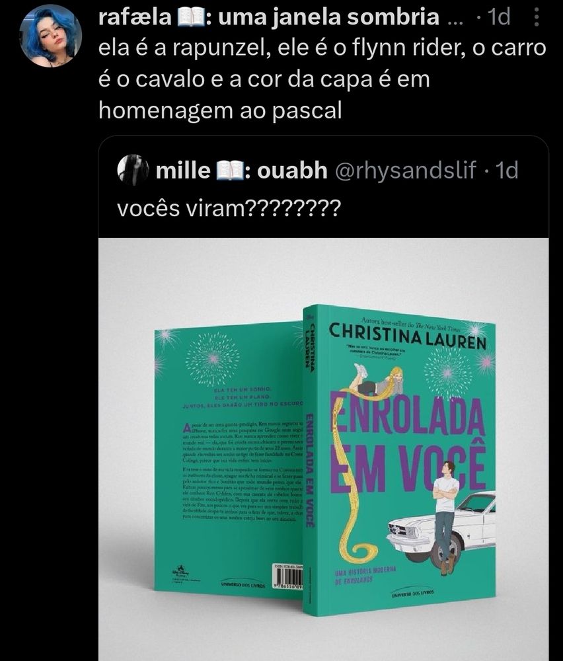Tap the book back cover in image
Screen dimensions: 563x661
coord(229,457)
